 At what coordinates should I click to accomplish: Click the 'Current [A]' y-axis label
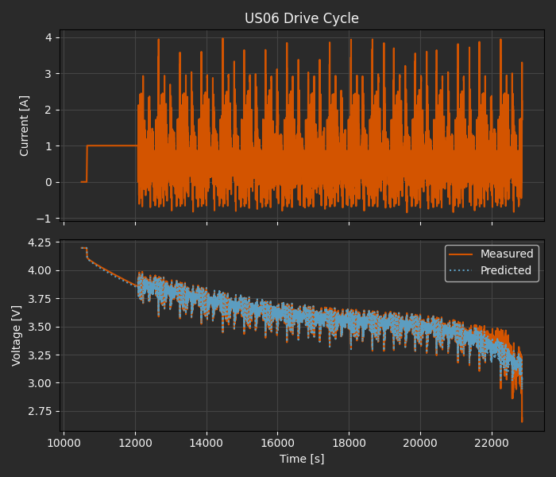[x=25, y=126]
